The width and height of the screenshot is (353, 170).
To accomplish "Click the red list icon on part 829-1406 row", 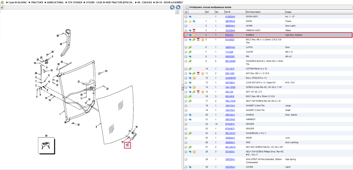I will tap(198, 74).
